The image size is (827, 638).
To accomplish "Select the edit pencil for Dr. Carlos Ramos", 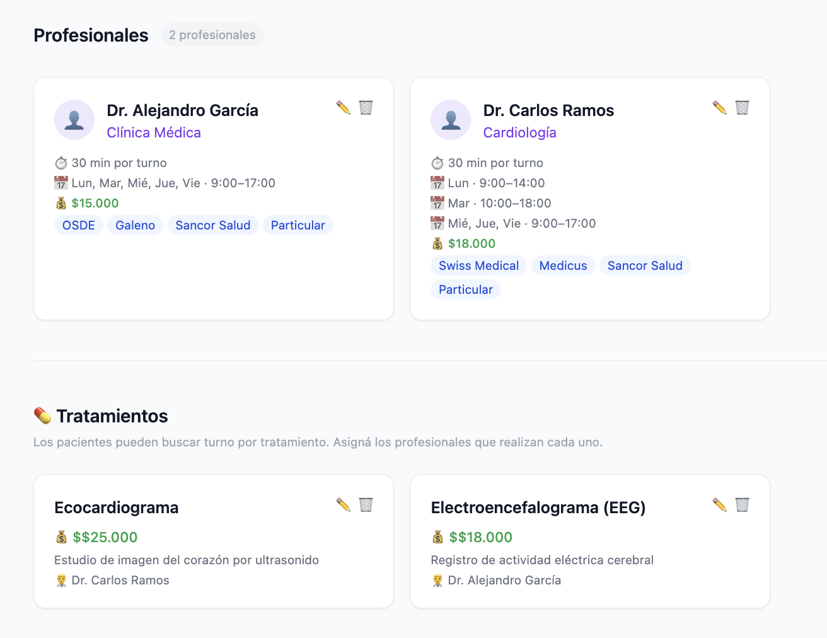I will pyautogui.click(x=719, y=107).
